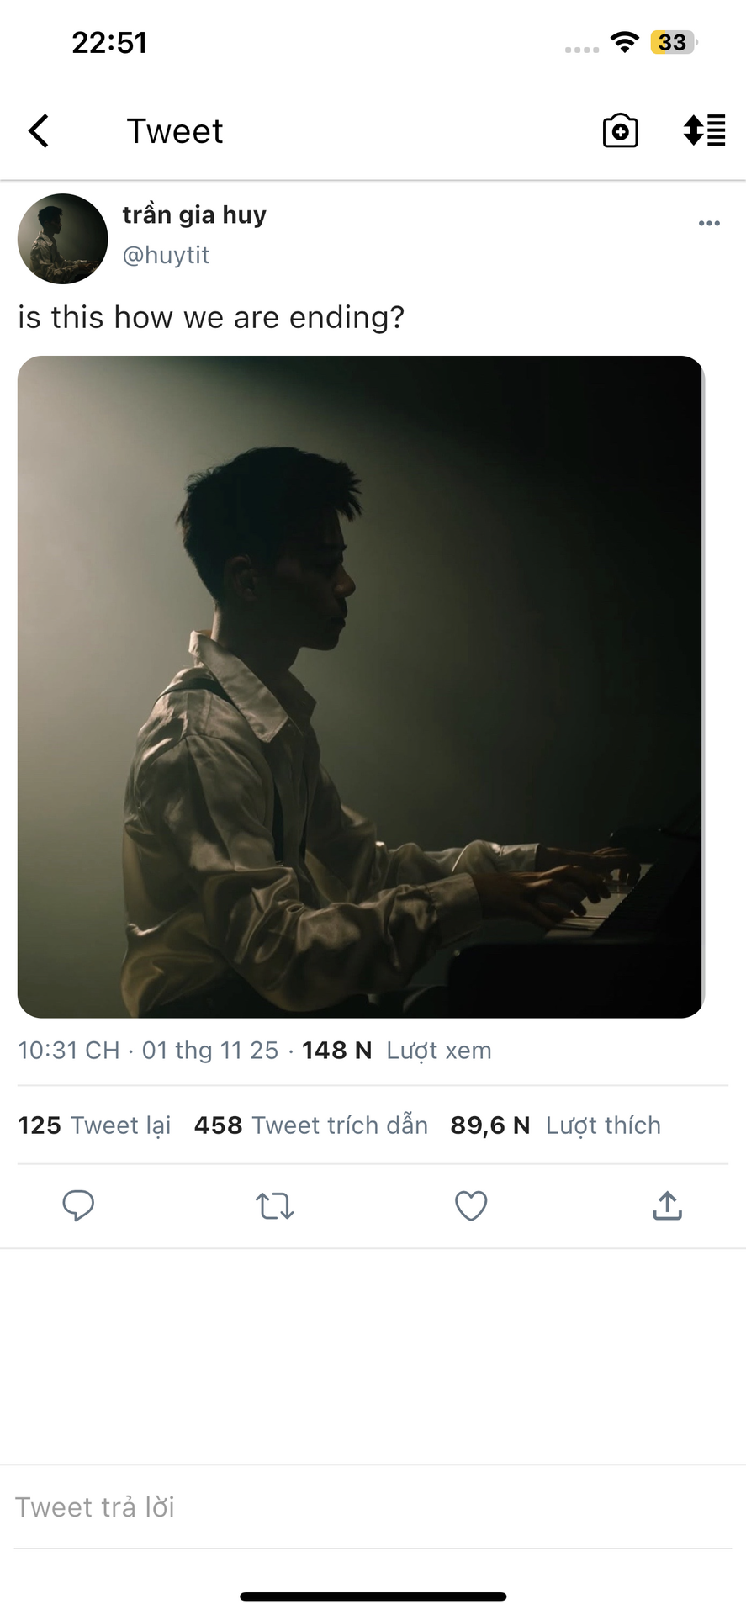Image resolution: width=746 pixels, height=1615 pixels.
Task: Tap the tweet timestamp 10:31 CH
Action: coord(69,1051)
